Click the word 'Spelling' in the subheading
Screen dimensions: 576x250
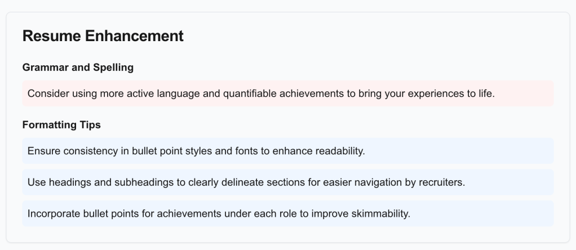click(115, 68)
